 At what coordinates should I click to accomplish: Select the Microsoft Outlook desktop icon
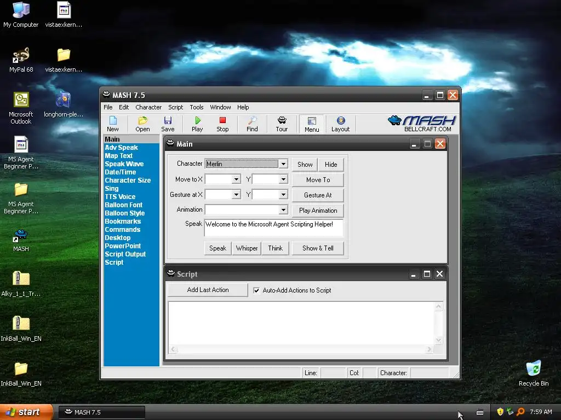pyautogui.click(x=21, y=108)
